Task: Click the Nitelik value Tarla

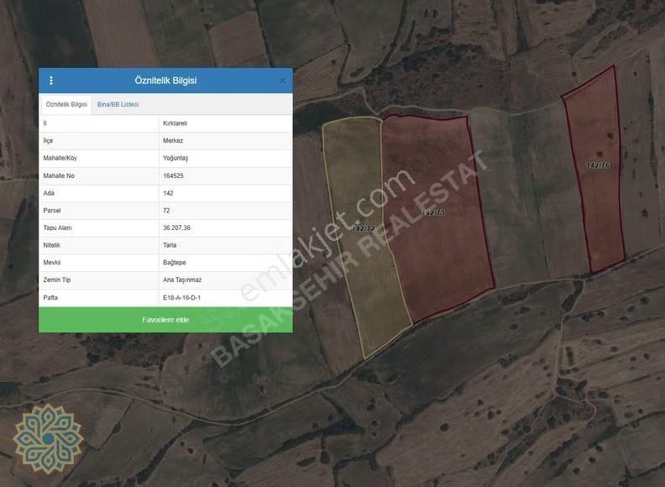Action: coord(170,245)
